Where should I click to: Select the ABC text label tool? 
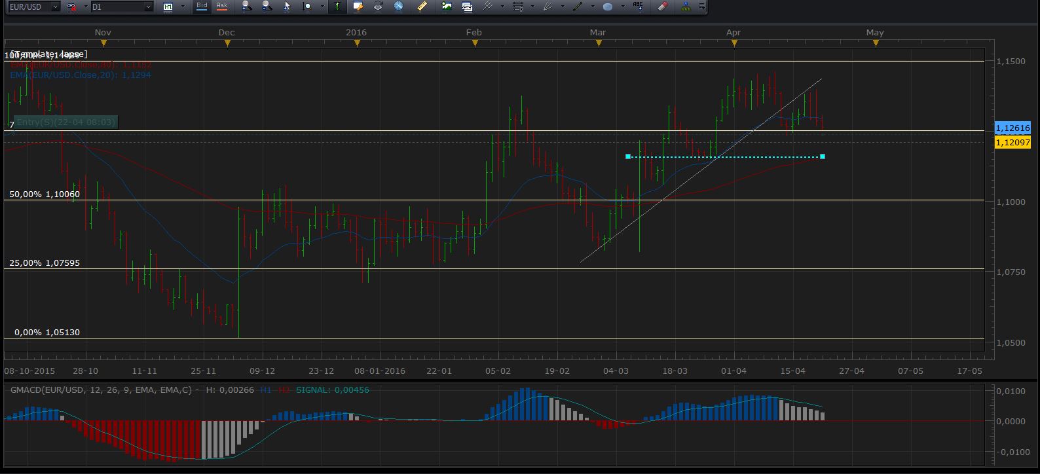click(x=637, y=6)
